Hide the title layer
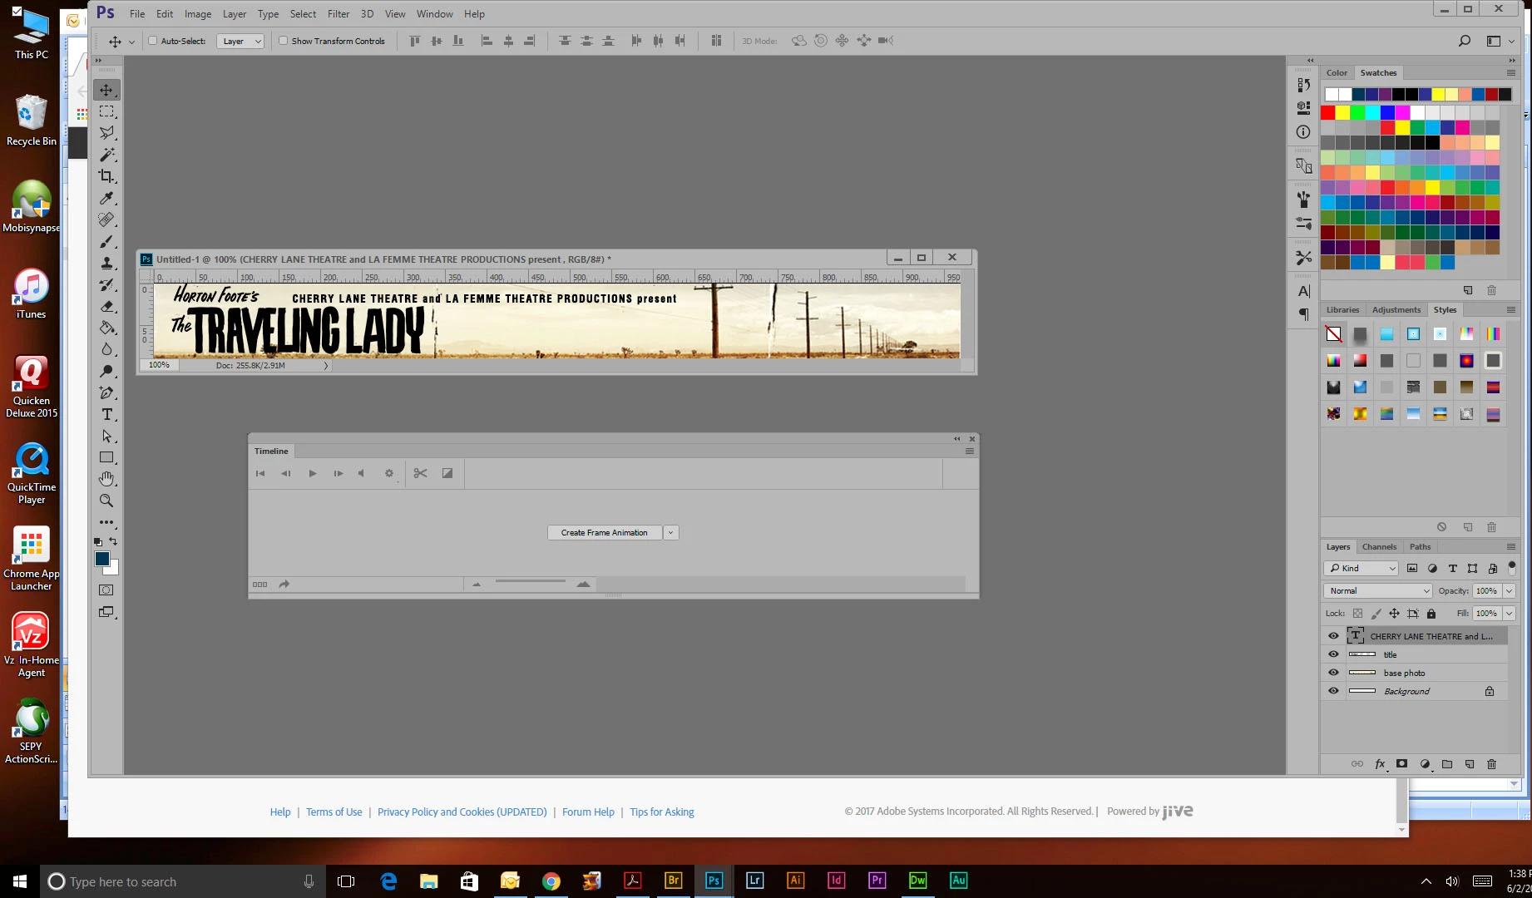Viewport: 1532px width, 898px height. click(x=1333, y=654)
